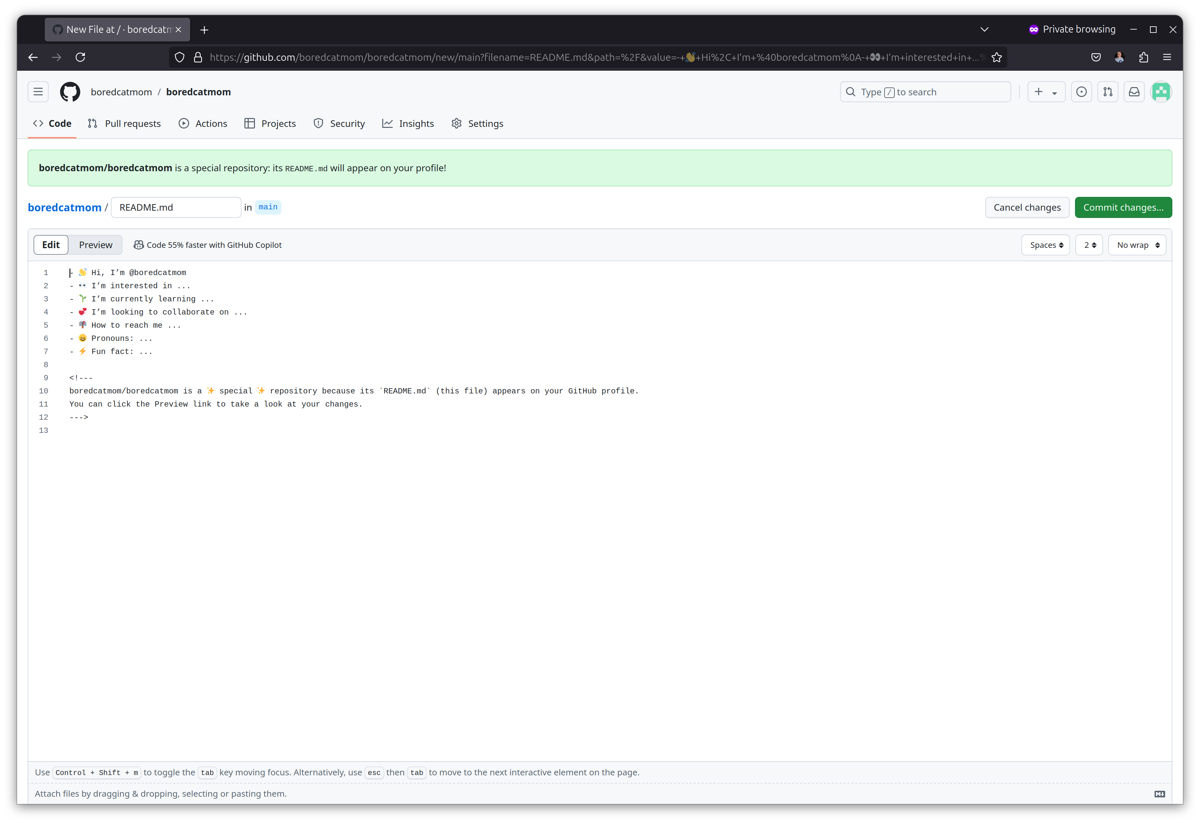Click the main branch label

[268, 207]
